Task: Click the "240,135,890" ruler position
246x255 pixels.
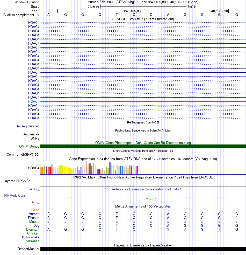Action: coord(219,11)
